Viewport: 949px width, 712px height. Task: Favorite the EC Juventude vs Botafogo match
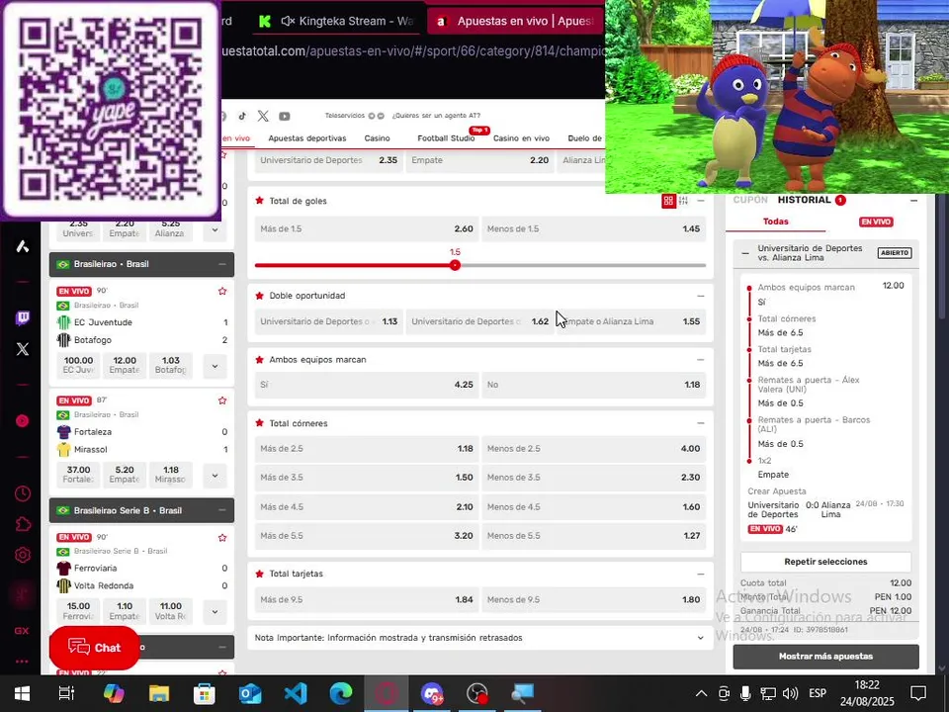click(x=222, y=291)
